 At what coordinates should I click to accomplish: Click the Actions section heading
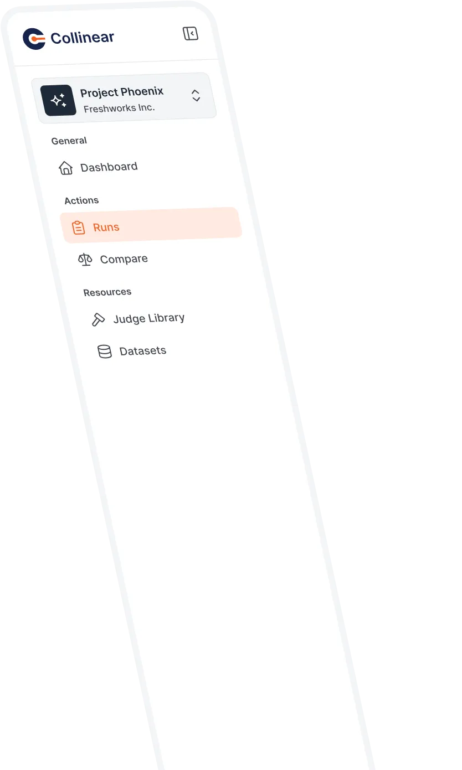(81, 200)
